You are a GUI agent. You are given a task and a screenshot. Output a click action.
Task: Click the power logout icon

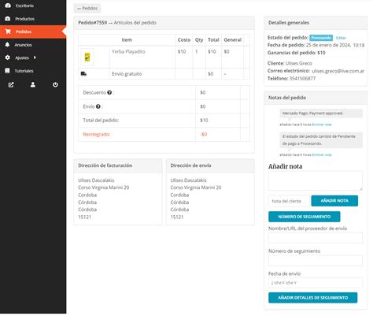point(55,85)
